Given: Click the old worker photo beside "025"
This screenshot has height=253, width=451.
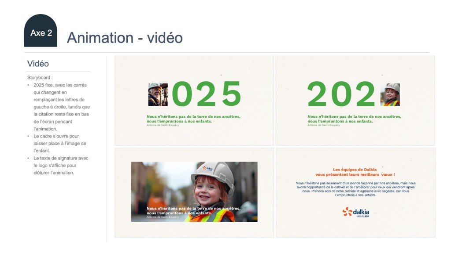Looking at the screenshot, I should [158, 95].
